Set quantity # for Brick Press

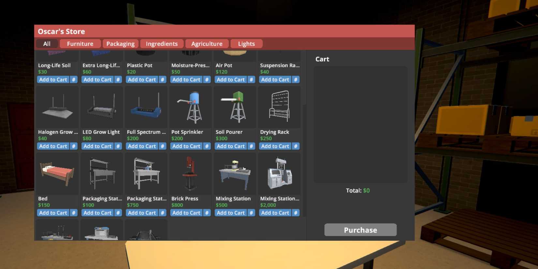pos(207,213)
